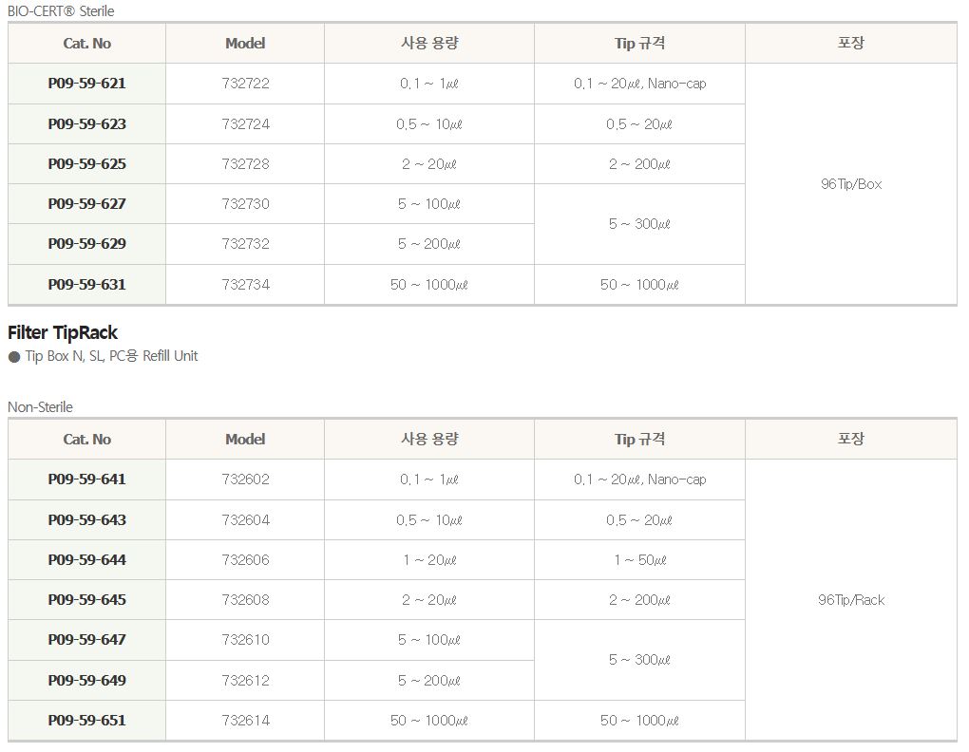Click the Filter TipRack heading
The height and width of the screenshot is (752, 969).
63,332
